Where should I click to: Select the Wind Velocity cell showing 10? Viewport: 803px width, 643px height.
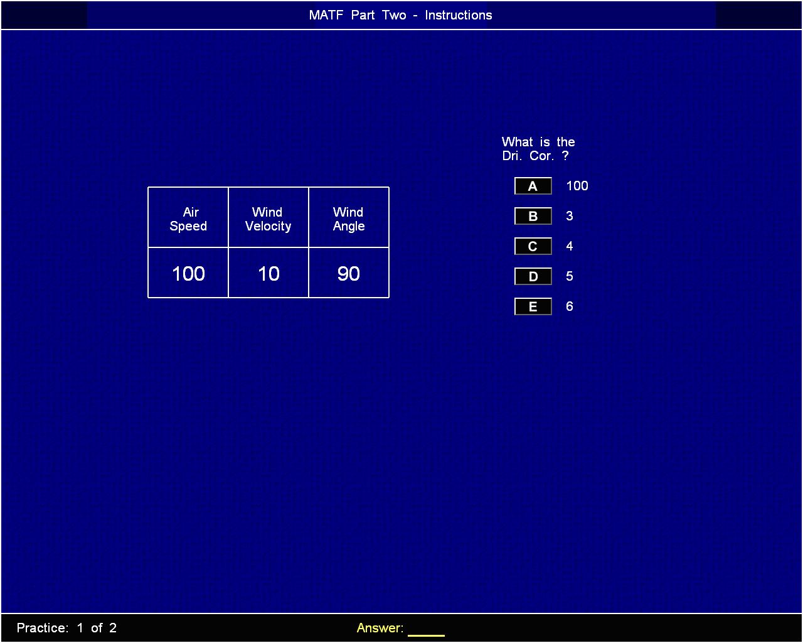[x=269, y=274]
